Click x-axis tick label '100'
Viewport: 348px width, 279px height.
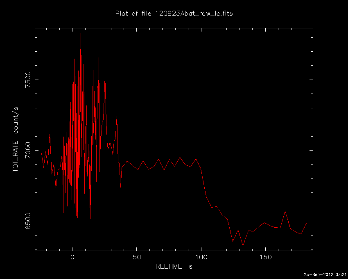point(201,257)
